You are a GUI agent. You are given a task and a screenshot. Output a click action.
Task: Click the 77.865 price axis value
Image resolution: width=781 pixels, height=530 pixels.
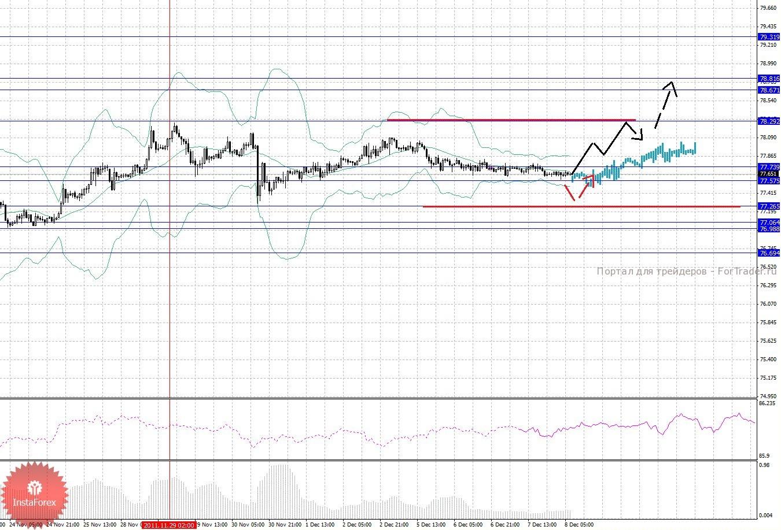(769, 156)
